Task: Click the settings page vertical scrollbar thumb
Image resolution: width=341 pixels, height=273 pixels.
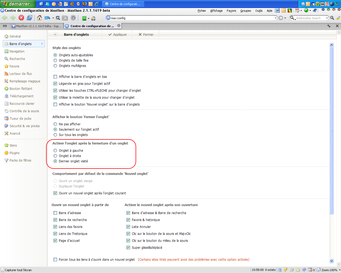Action: 332,131
